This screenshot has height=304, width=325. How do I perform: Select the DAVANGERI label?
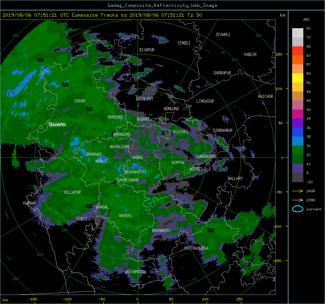[x=161, y=231]
